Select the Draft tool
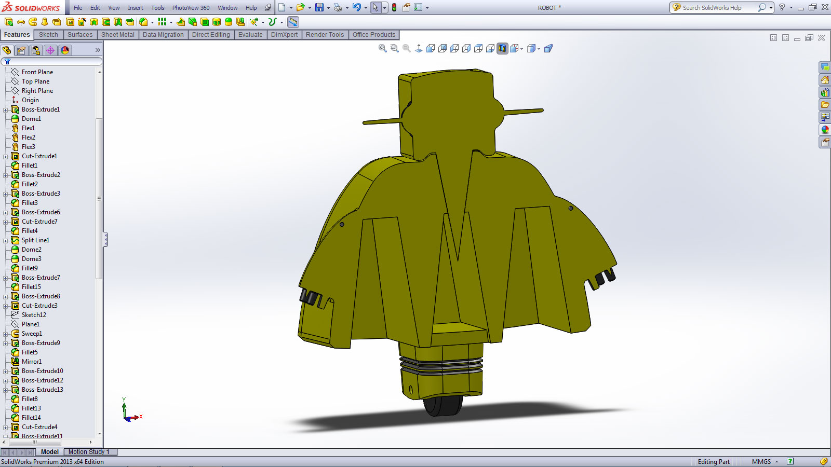The image size is (831, 467). [x=193, y=22]
